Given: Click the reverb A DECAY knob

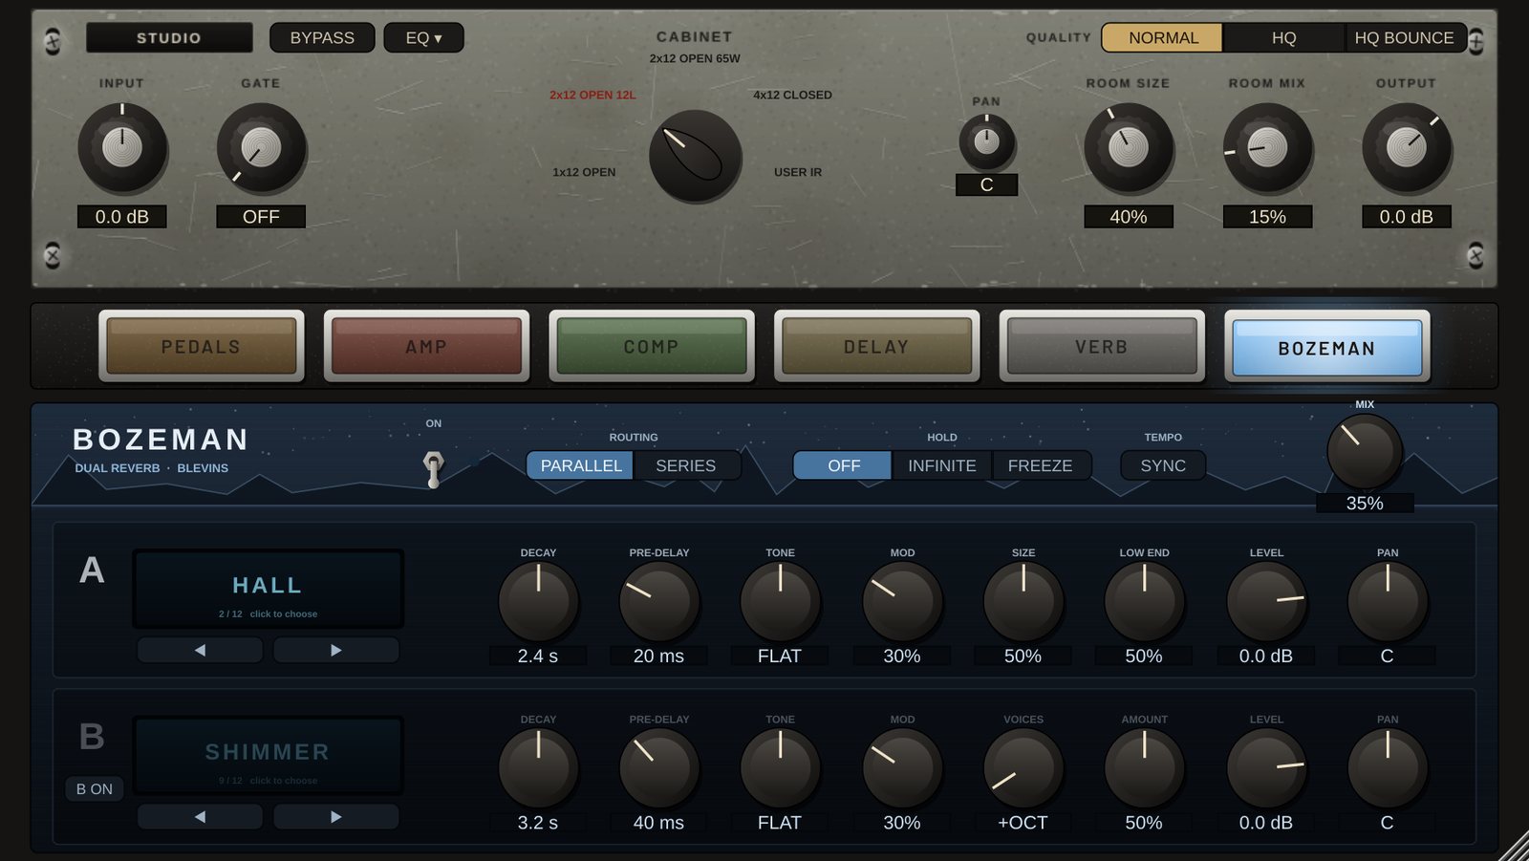Looking at the screenshot, I should tap(538, 602).
